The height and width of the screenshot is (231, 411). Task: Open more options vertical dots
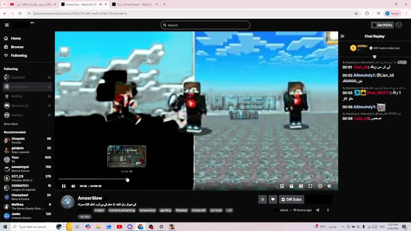[x=328, y=210]
